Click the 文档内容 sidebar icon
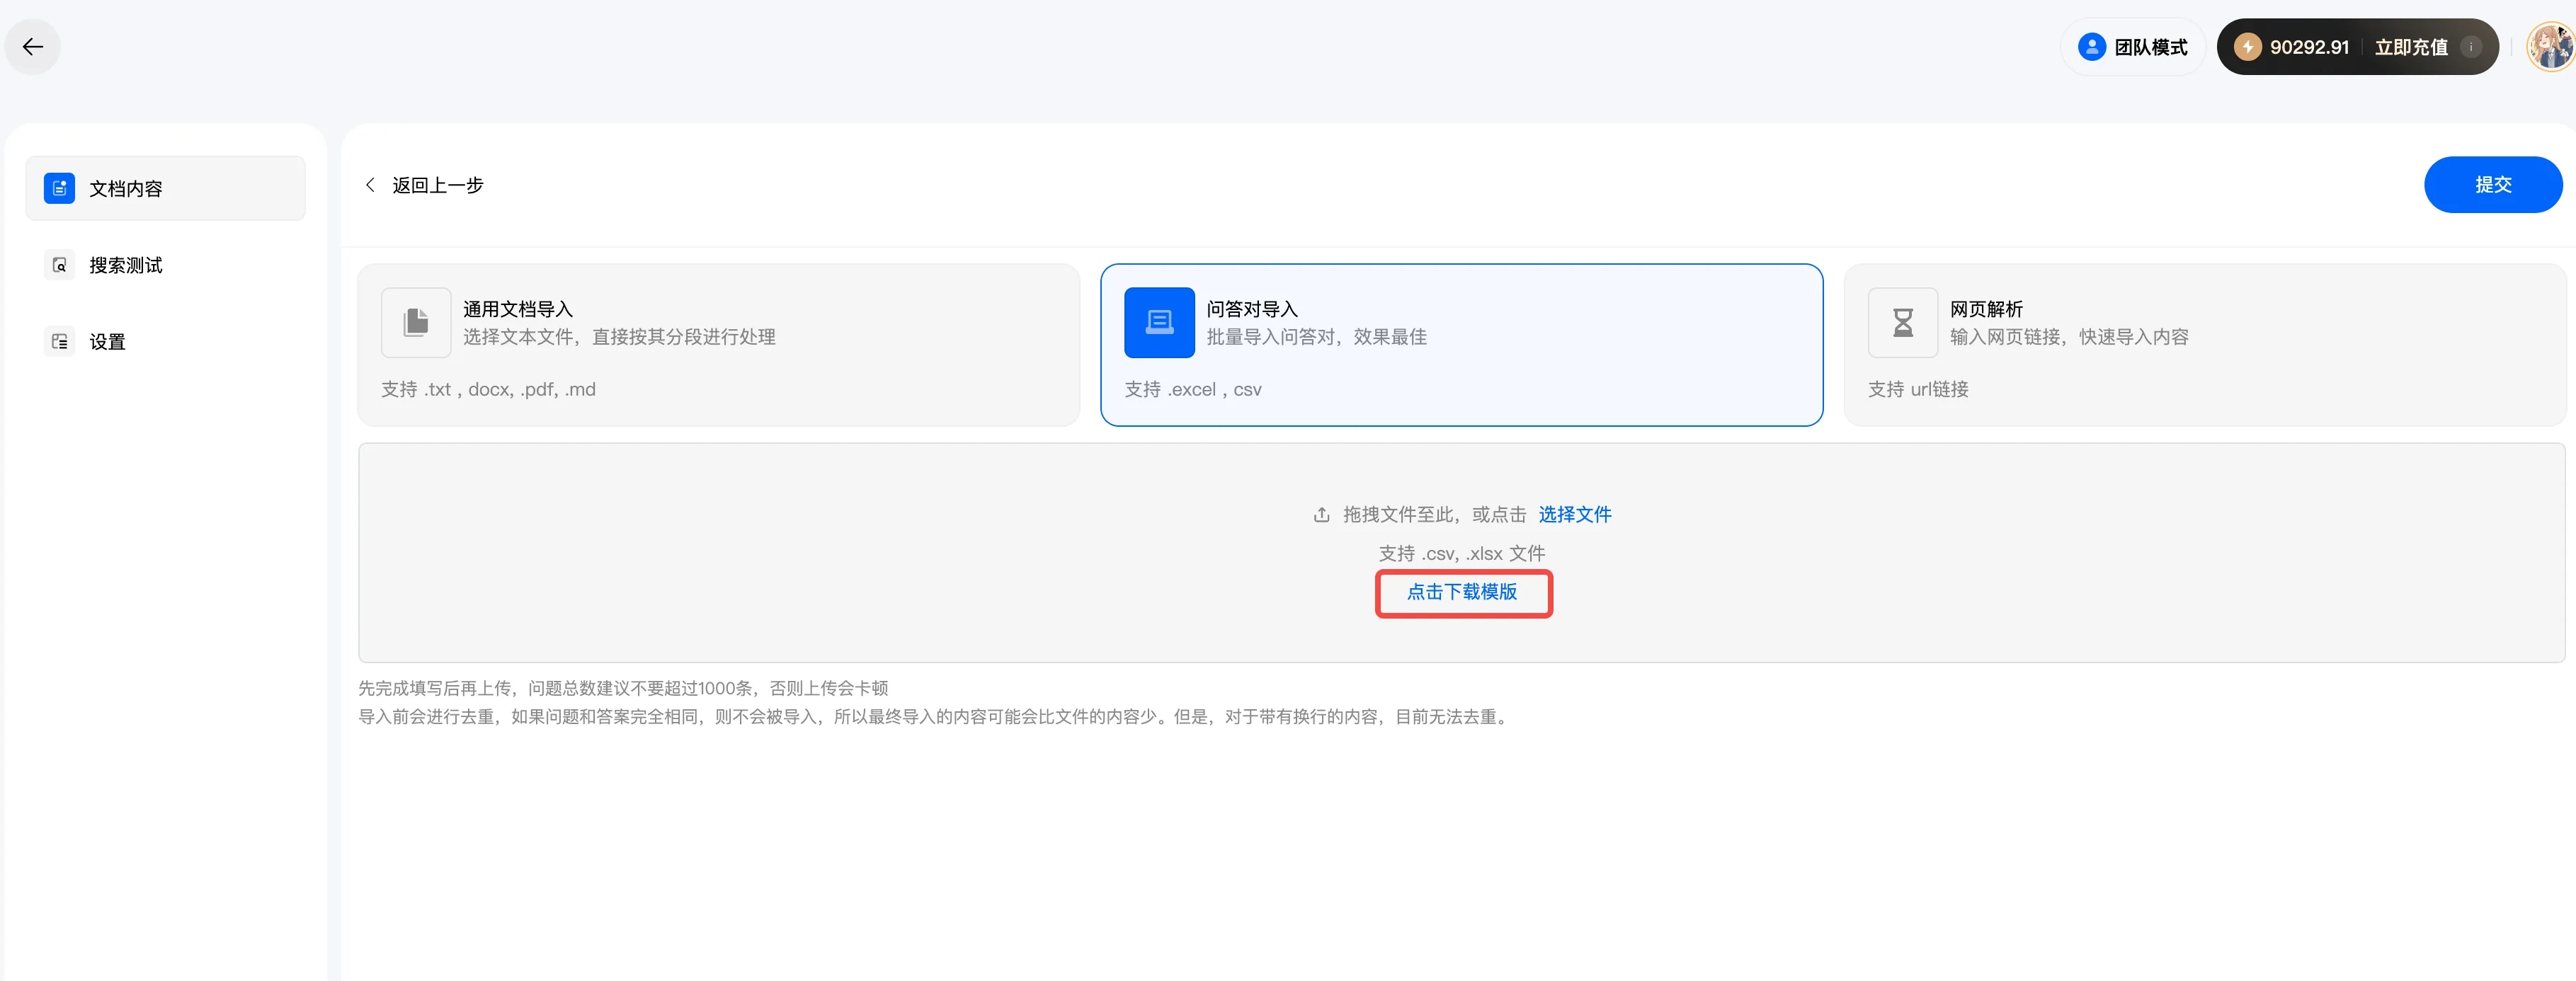The height and width of the screenshot is (981, 2576). (59, 188)
